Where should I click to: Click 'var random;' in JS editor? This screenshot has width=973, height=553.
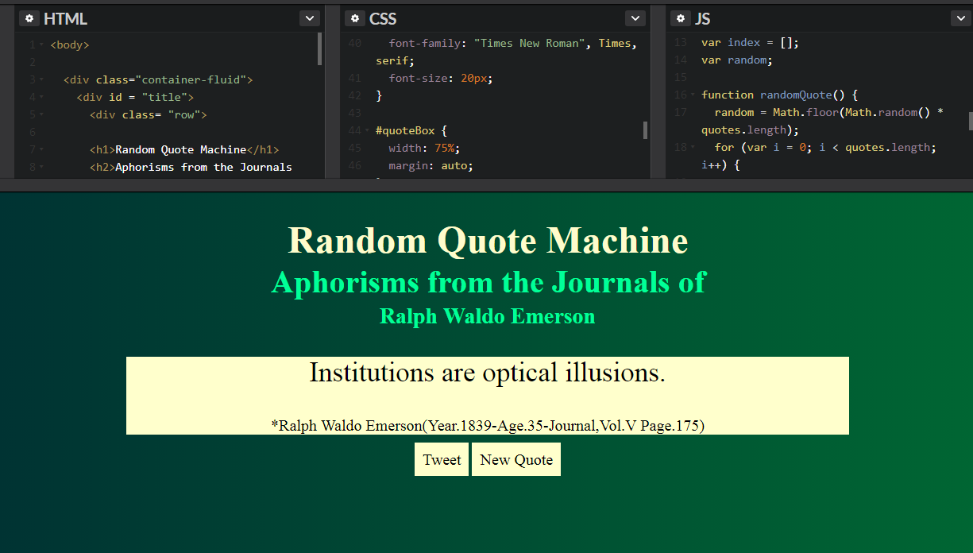737,60
